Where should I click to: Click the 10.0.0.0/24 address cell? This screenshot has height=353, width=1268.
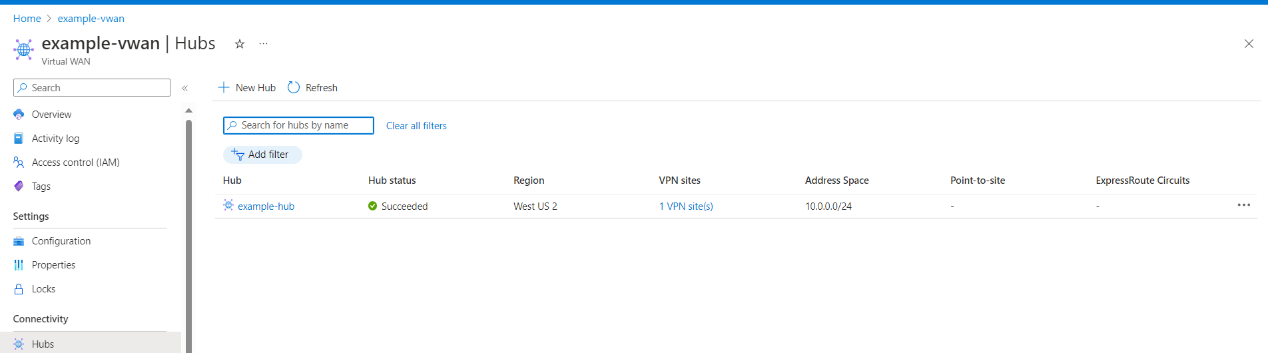pyautogui.click(x=828, y=206)
